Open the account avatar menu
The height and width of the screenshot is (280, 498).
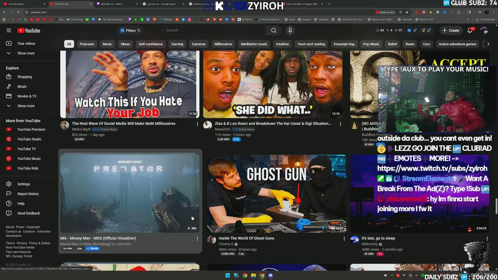tap(484, 30)
